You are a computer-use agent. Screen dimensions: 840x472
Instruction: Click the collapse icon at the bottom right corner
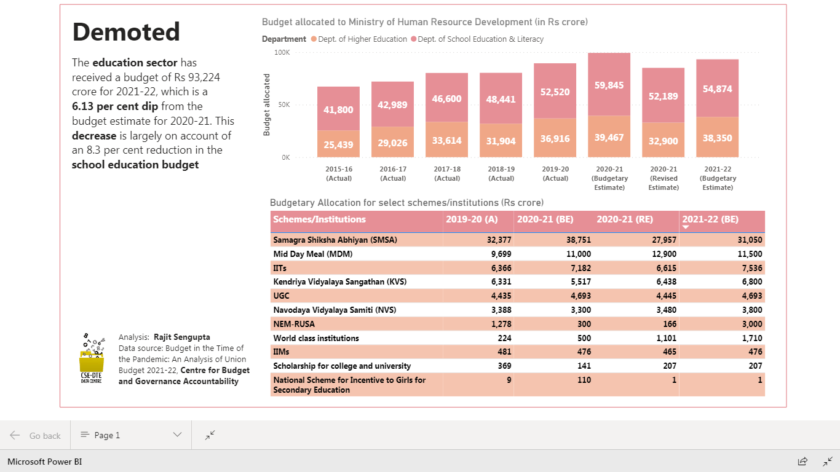(x=828, y=461)
